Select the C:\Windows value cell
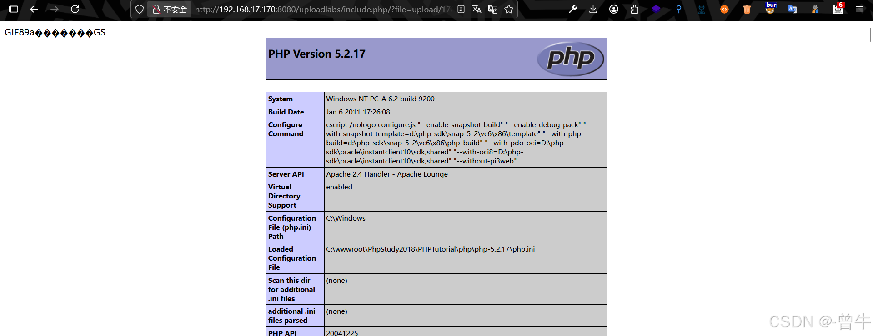873x336 pixels. pyautogui.click(x=465, y=227)
